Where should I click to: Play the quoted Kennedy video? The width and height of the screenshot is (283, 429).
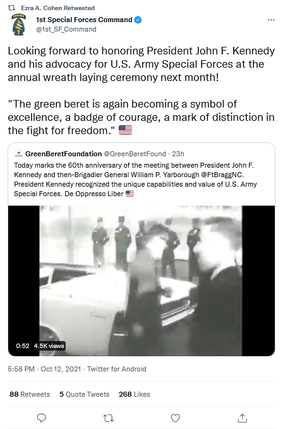click(x=141, y=281)
